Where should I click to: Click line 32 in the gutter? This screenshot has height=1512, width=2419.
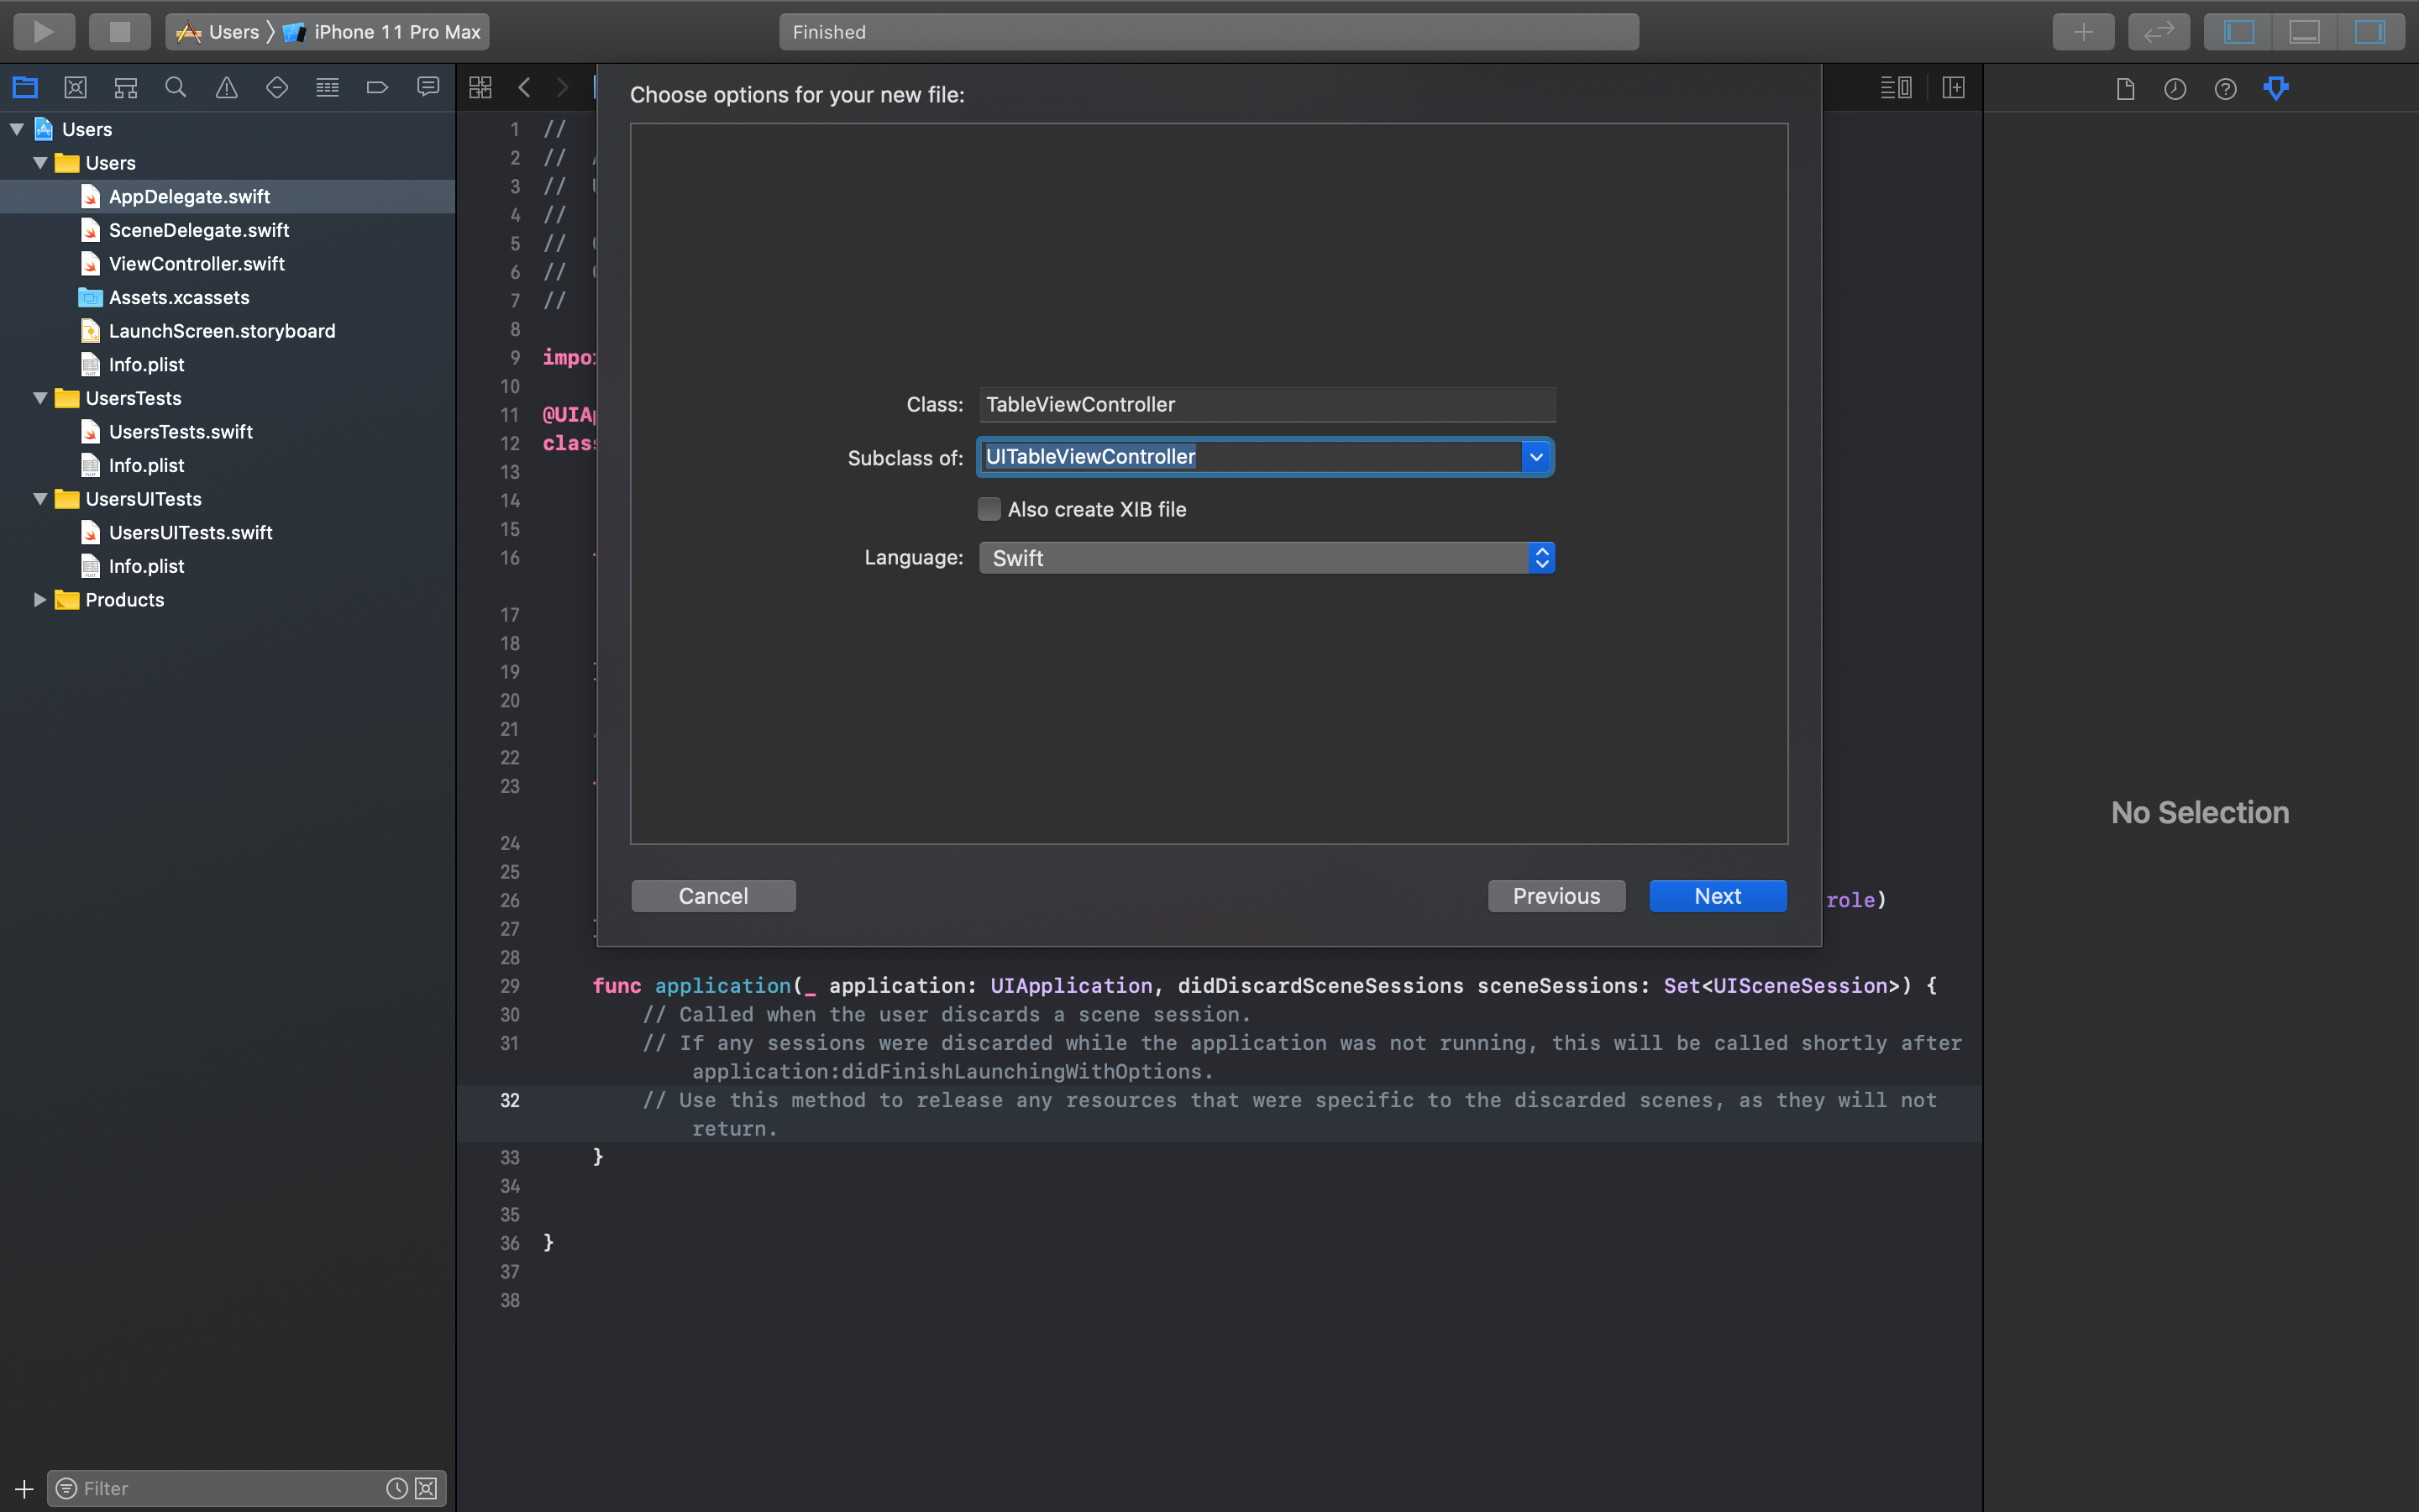(510, 1100)
